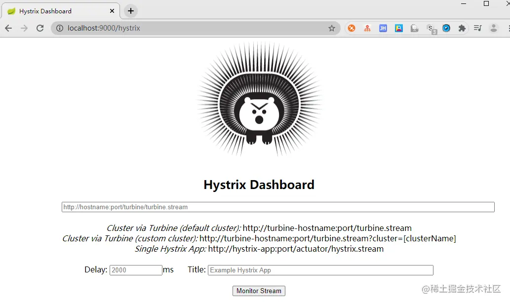
Task: Click the default cluster turbine.stream URL text
Action: point(327,228)
